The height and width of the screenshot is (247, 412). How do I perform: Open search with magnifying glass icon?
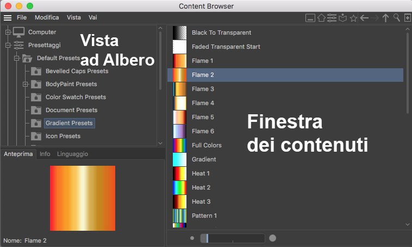click(396, 18)
